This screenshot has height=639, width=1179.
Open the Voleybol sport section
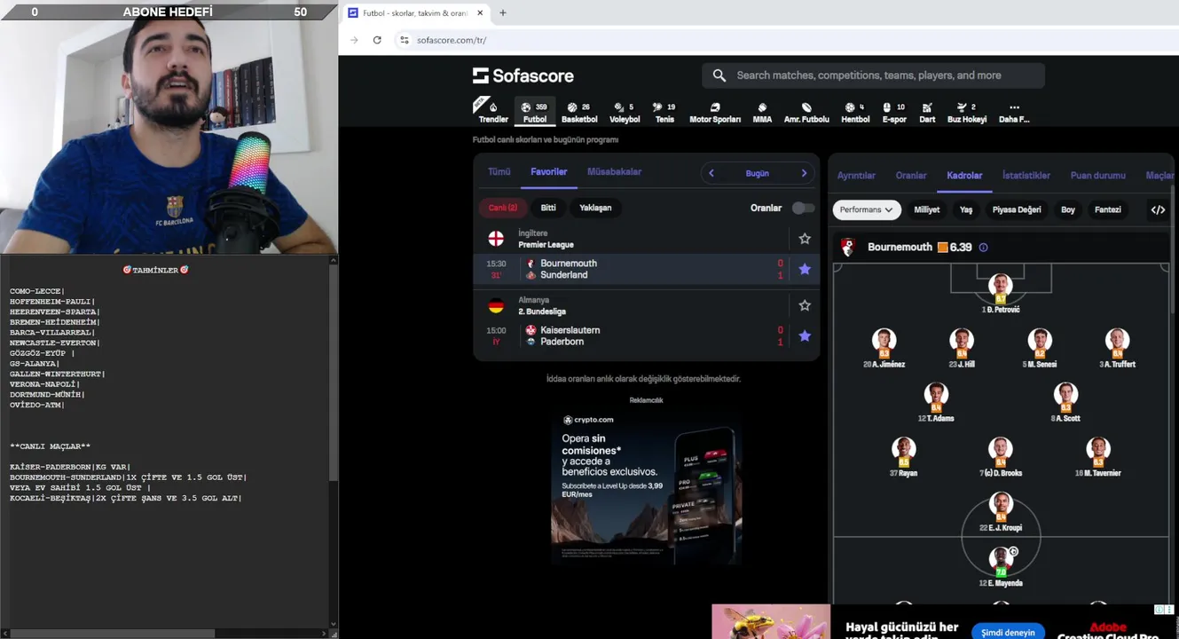tap(625, 112)
